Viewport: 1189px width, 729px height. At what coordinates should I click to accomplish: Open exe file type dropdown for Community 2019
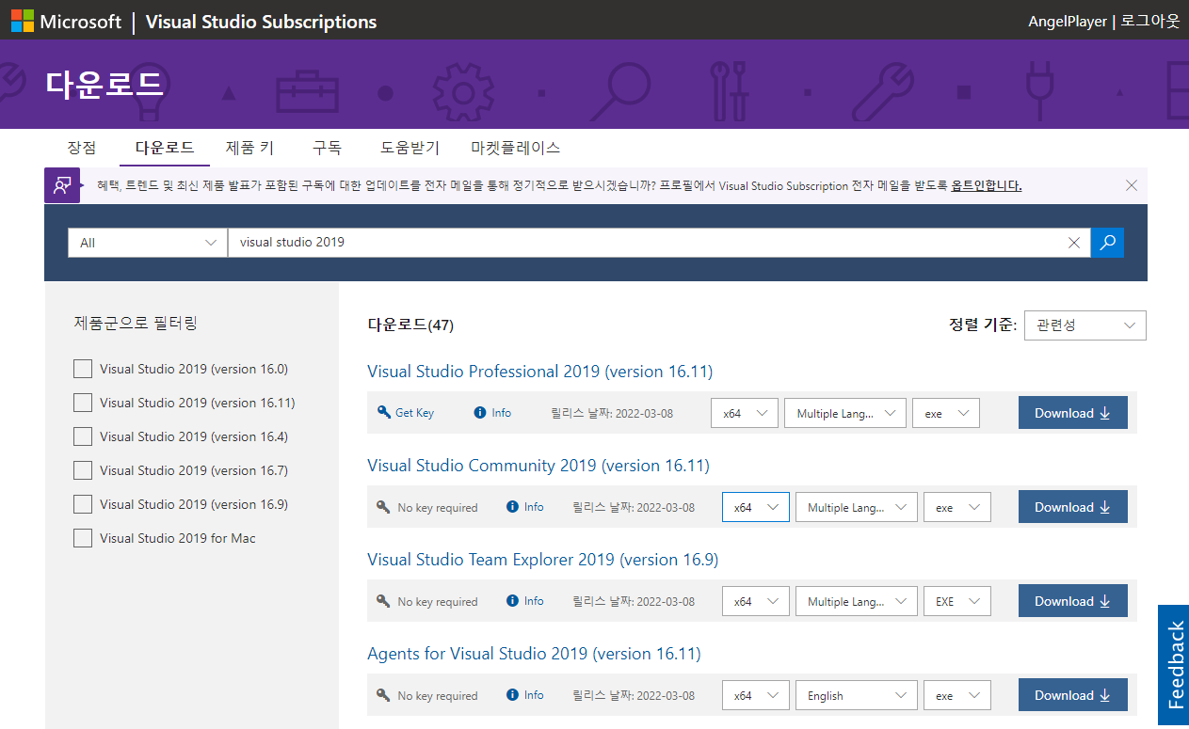[x=957, y=507]
